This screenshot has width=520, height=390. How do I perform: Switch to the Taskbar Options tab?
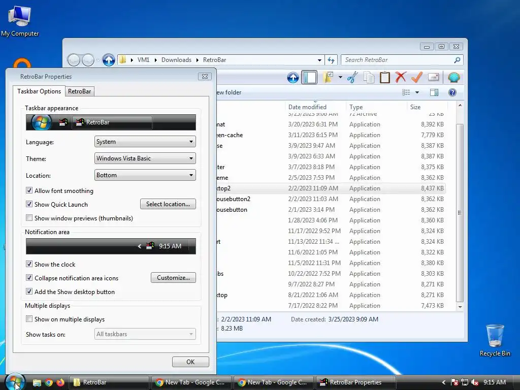point(39,91)
